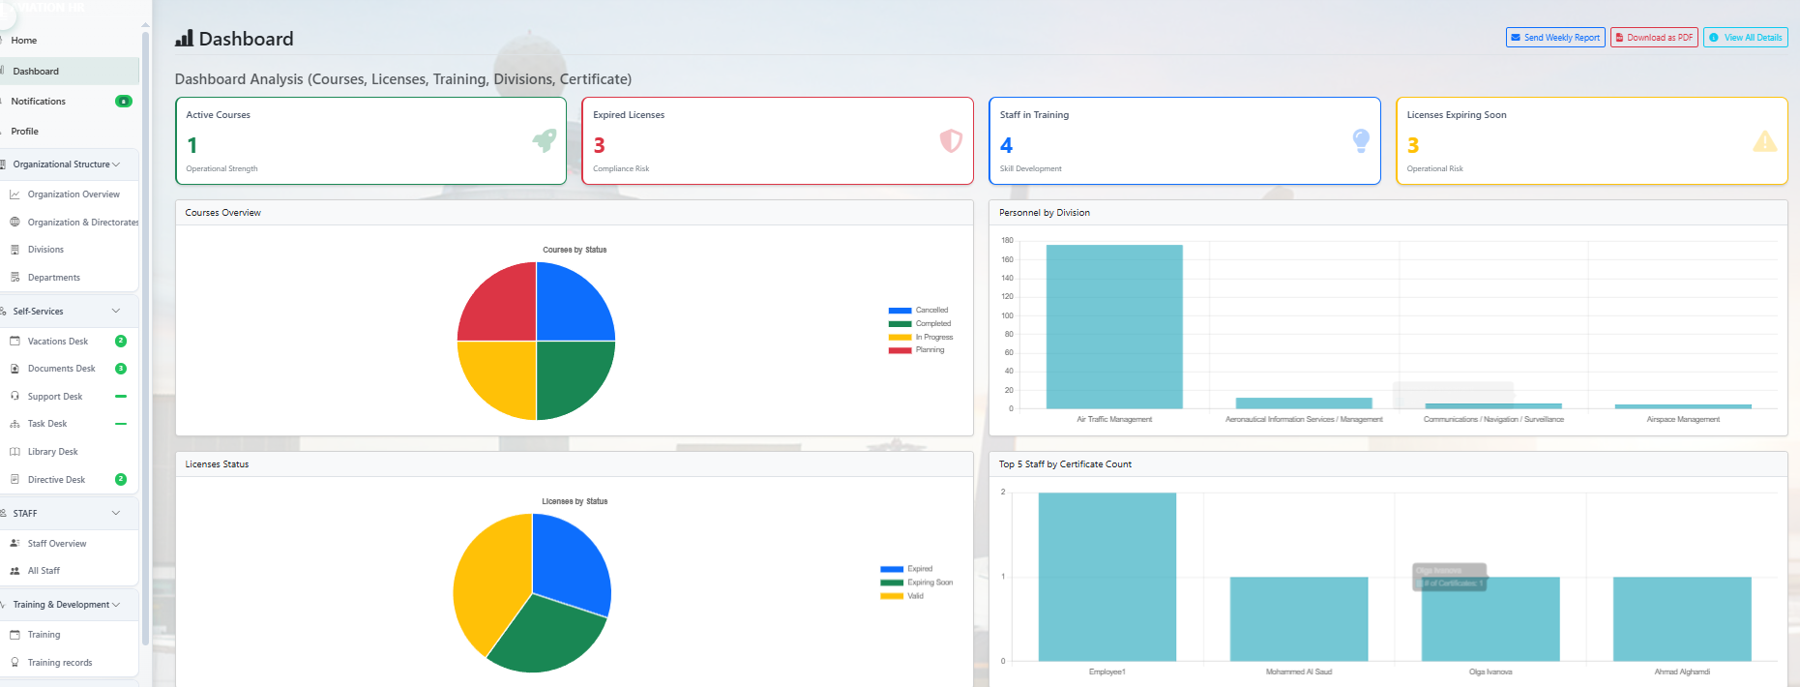The height and width of the screenshot is (687, 1800).
Task: Open the Divisions menu item
Action: (x=45, y=250)
